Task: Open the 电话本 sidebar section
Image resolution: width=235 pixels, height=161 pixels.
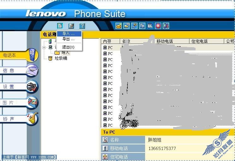Action: (x=19, y=55)
